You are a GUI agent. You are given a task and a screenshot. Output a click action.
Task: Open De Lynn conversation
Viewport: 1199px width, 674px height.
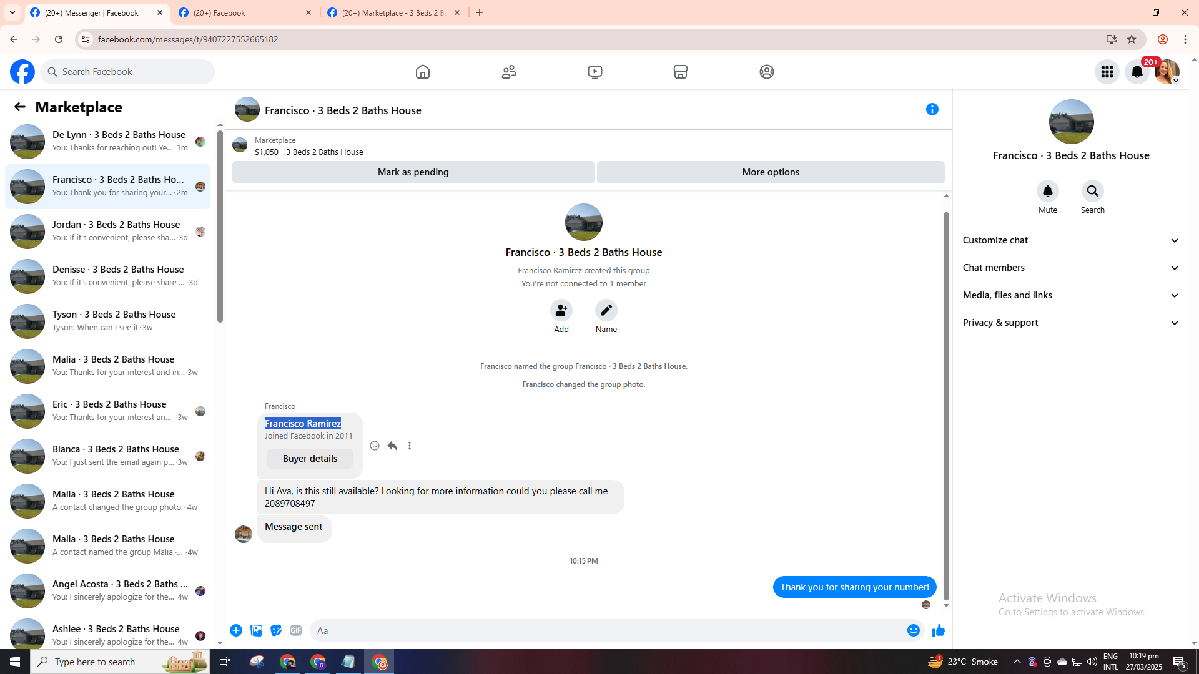(x=107, y=141)
